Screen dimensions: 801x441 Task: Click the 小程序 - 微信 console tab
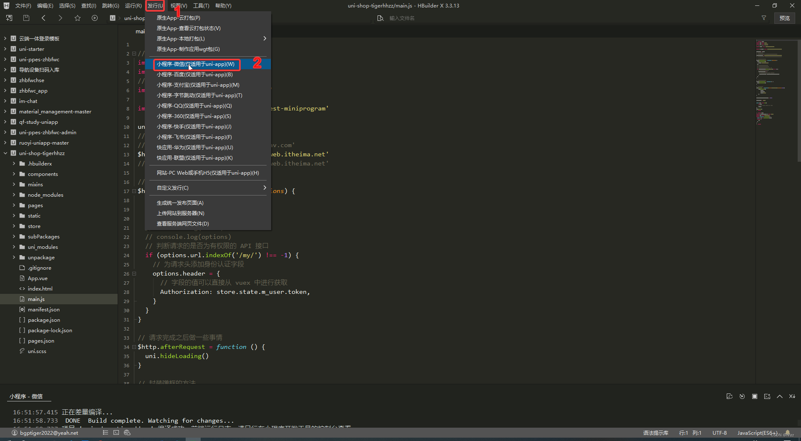pyautogui.click(x=26, y=396)
